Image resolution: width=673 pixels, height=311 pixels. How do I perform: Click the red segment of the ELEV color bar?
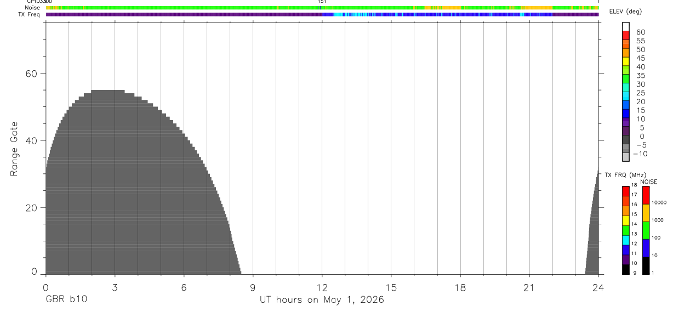click(626, 35)
